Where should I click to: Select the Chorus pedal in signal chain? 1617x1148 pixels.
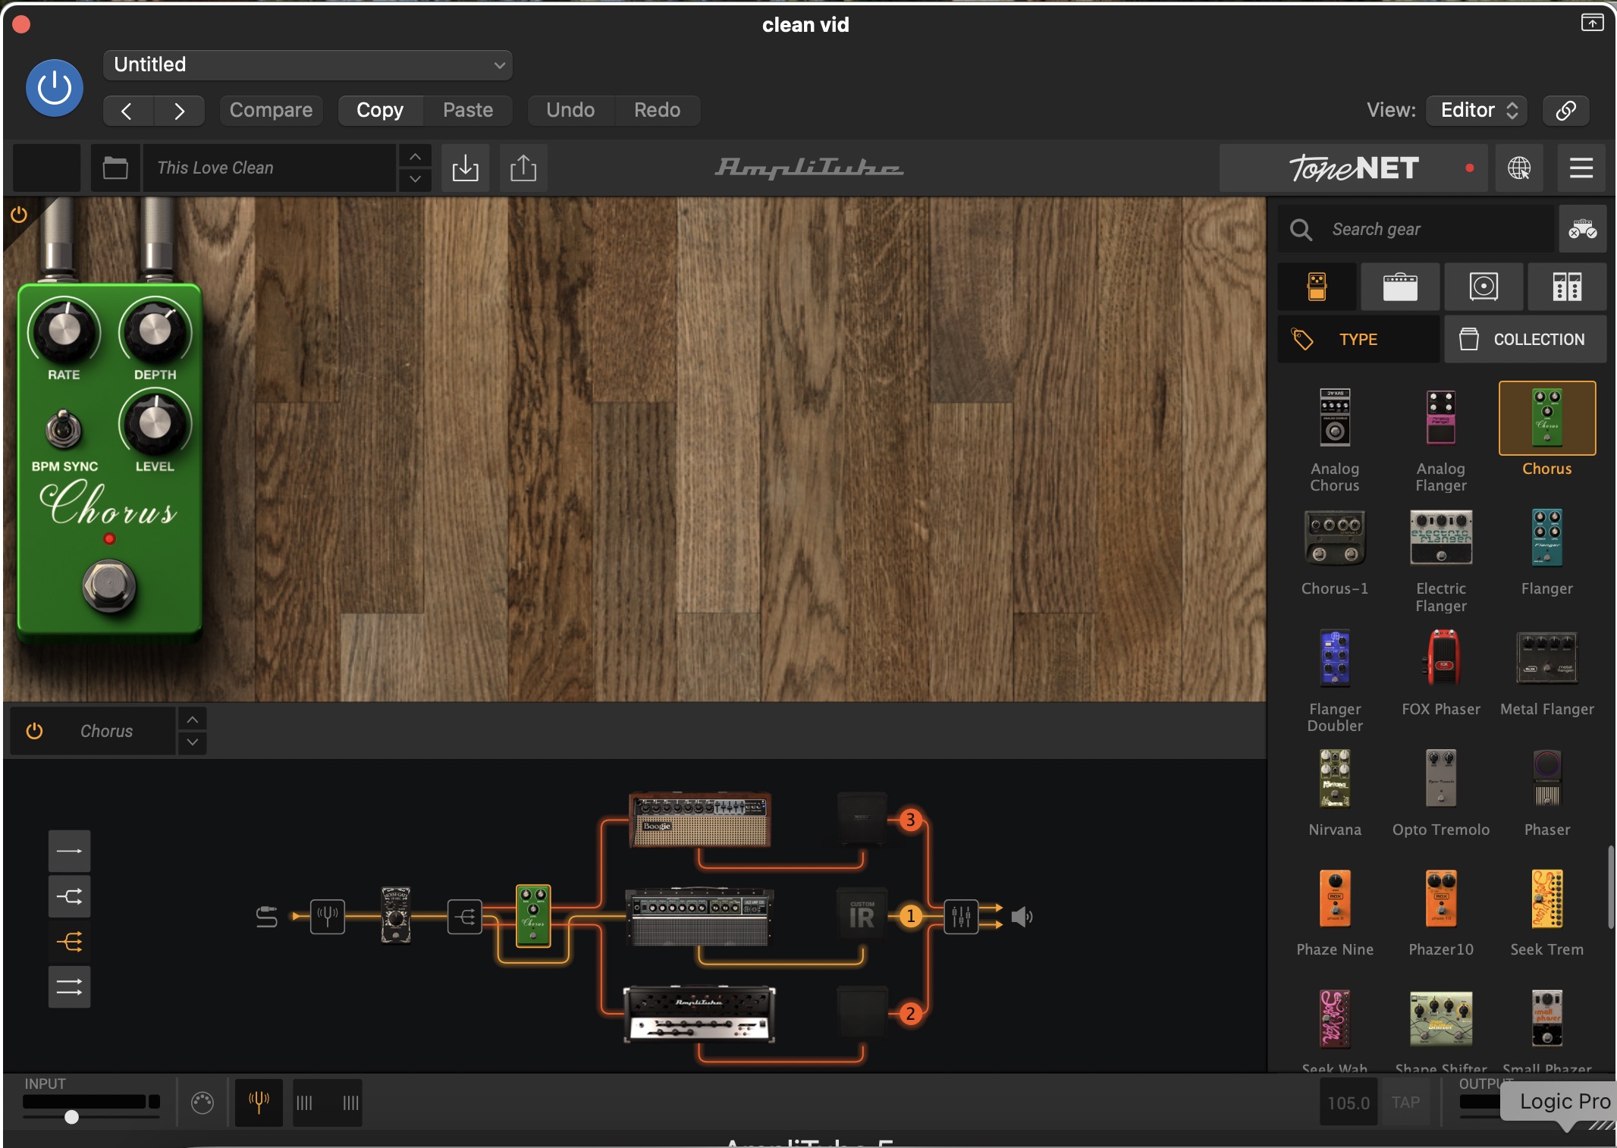click(x=533, y=916)
